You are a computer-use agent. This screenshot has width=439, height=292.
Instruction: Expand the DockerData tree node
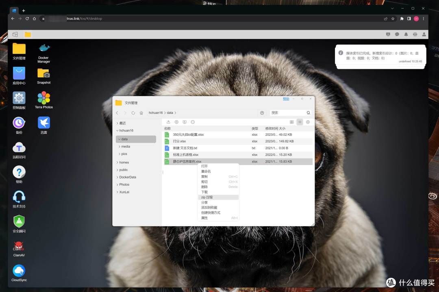(x=117, y=177)
